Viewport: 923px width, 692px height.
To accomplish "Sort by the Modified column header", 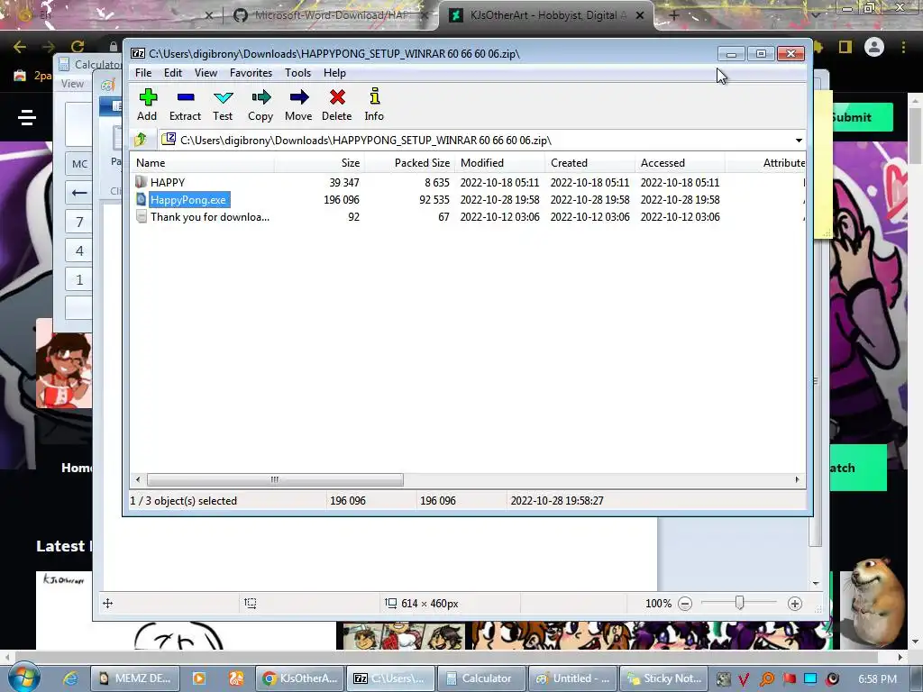I will pyautogui.click(x=499, y=163).
